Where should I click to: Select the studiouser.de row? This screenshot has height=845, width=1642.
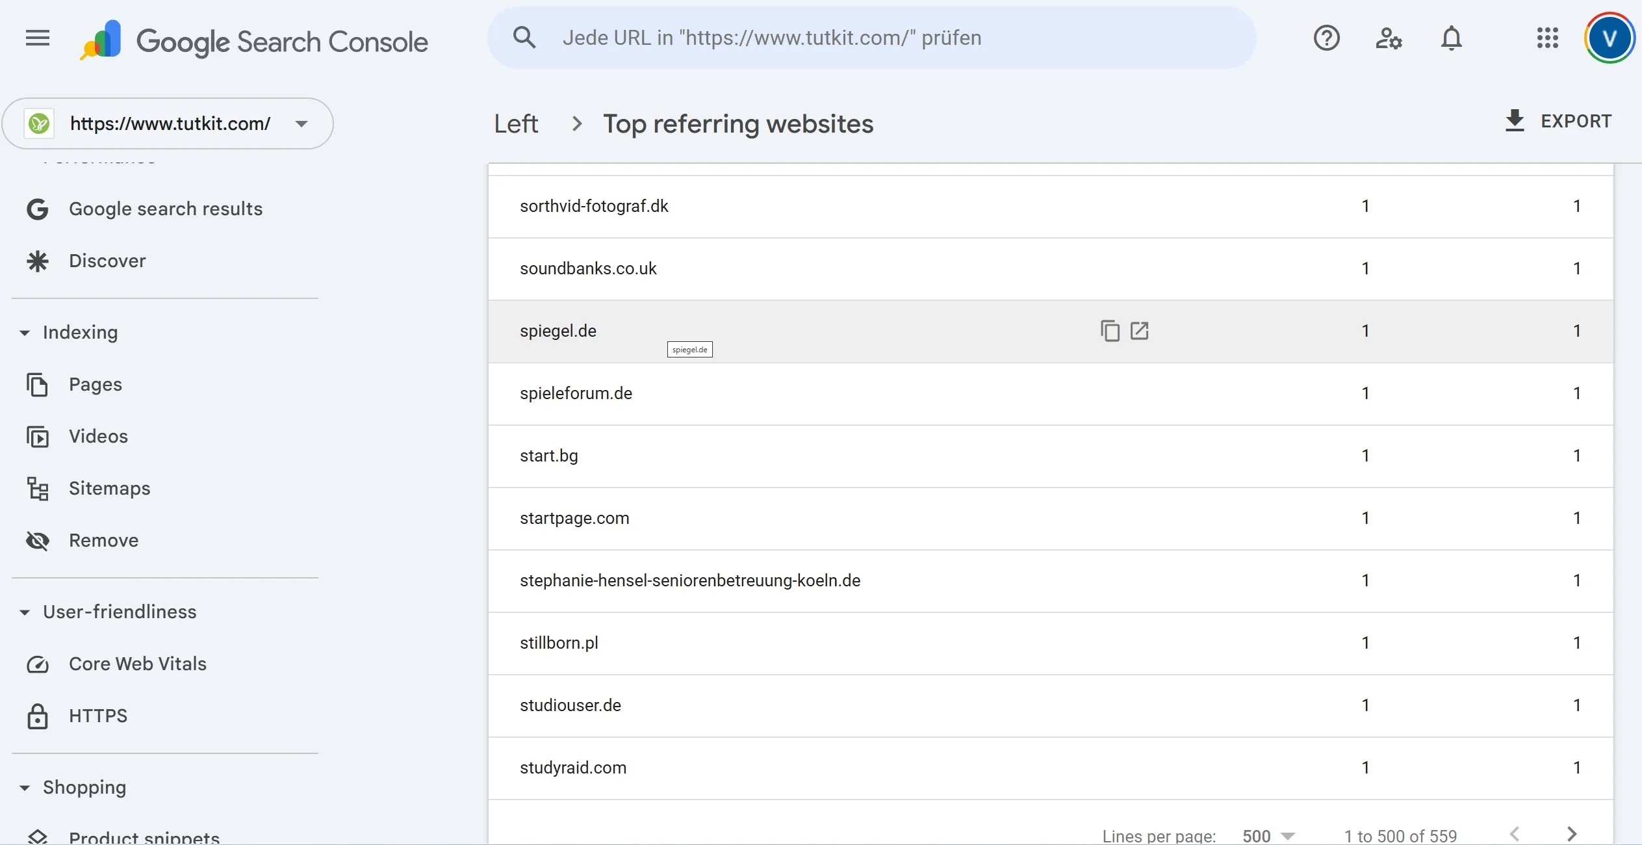(x=1051, y=705)
